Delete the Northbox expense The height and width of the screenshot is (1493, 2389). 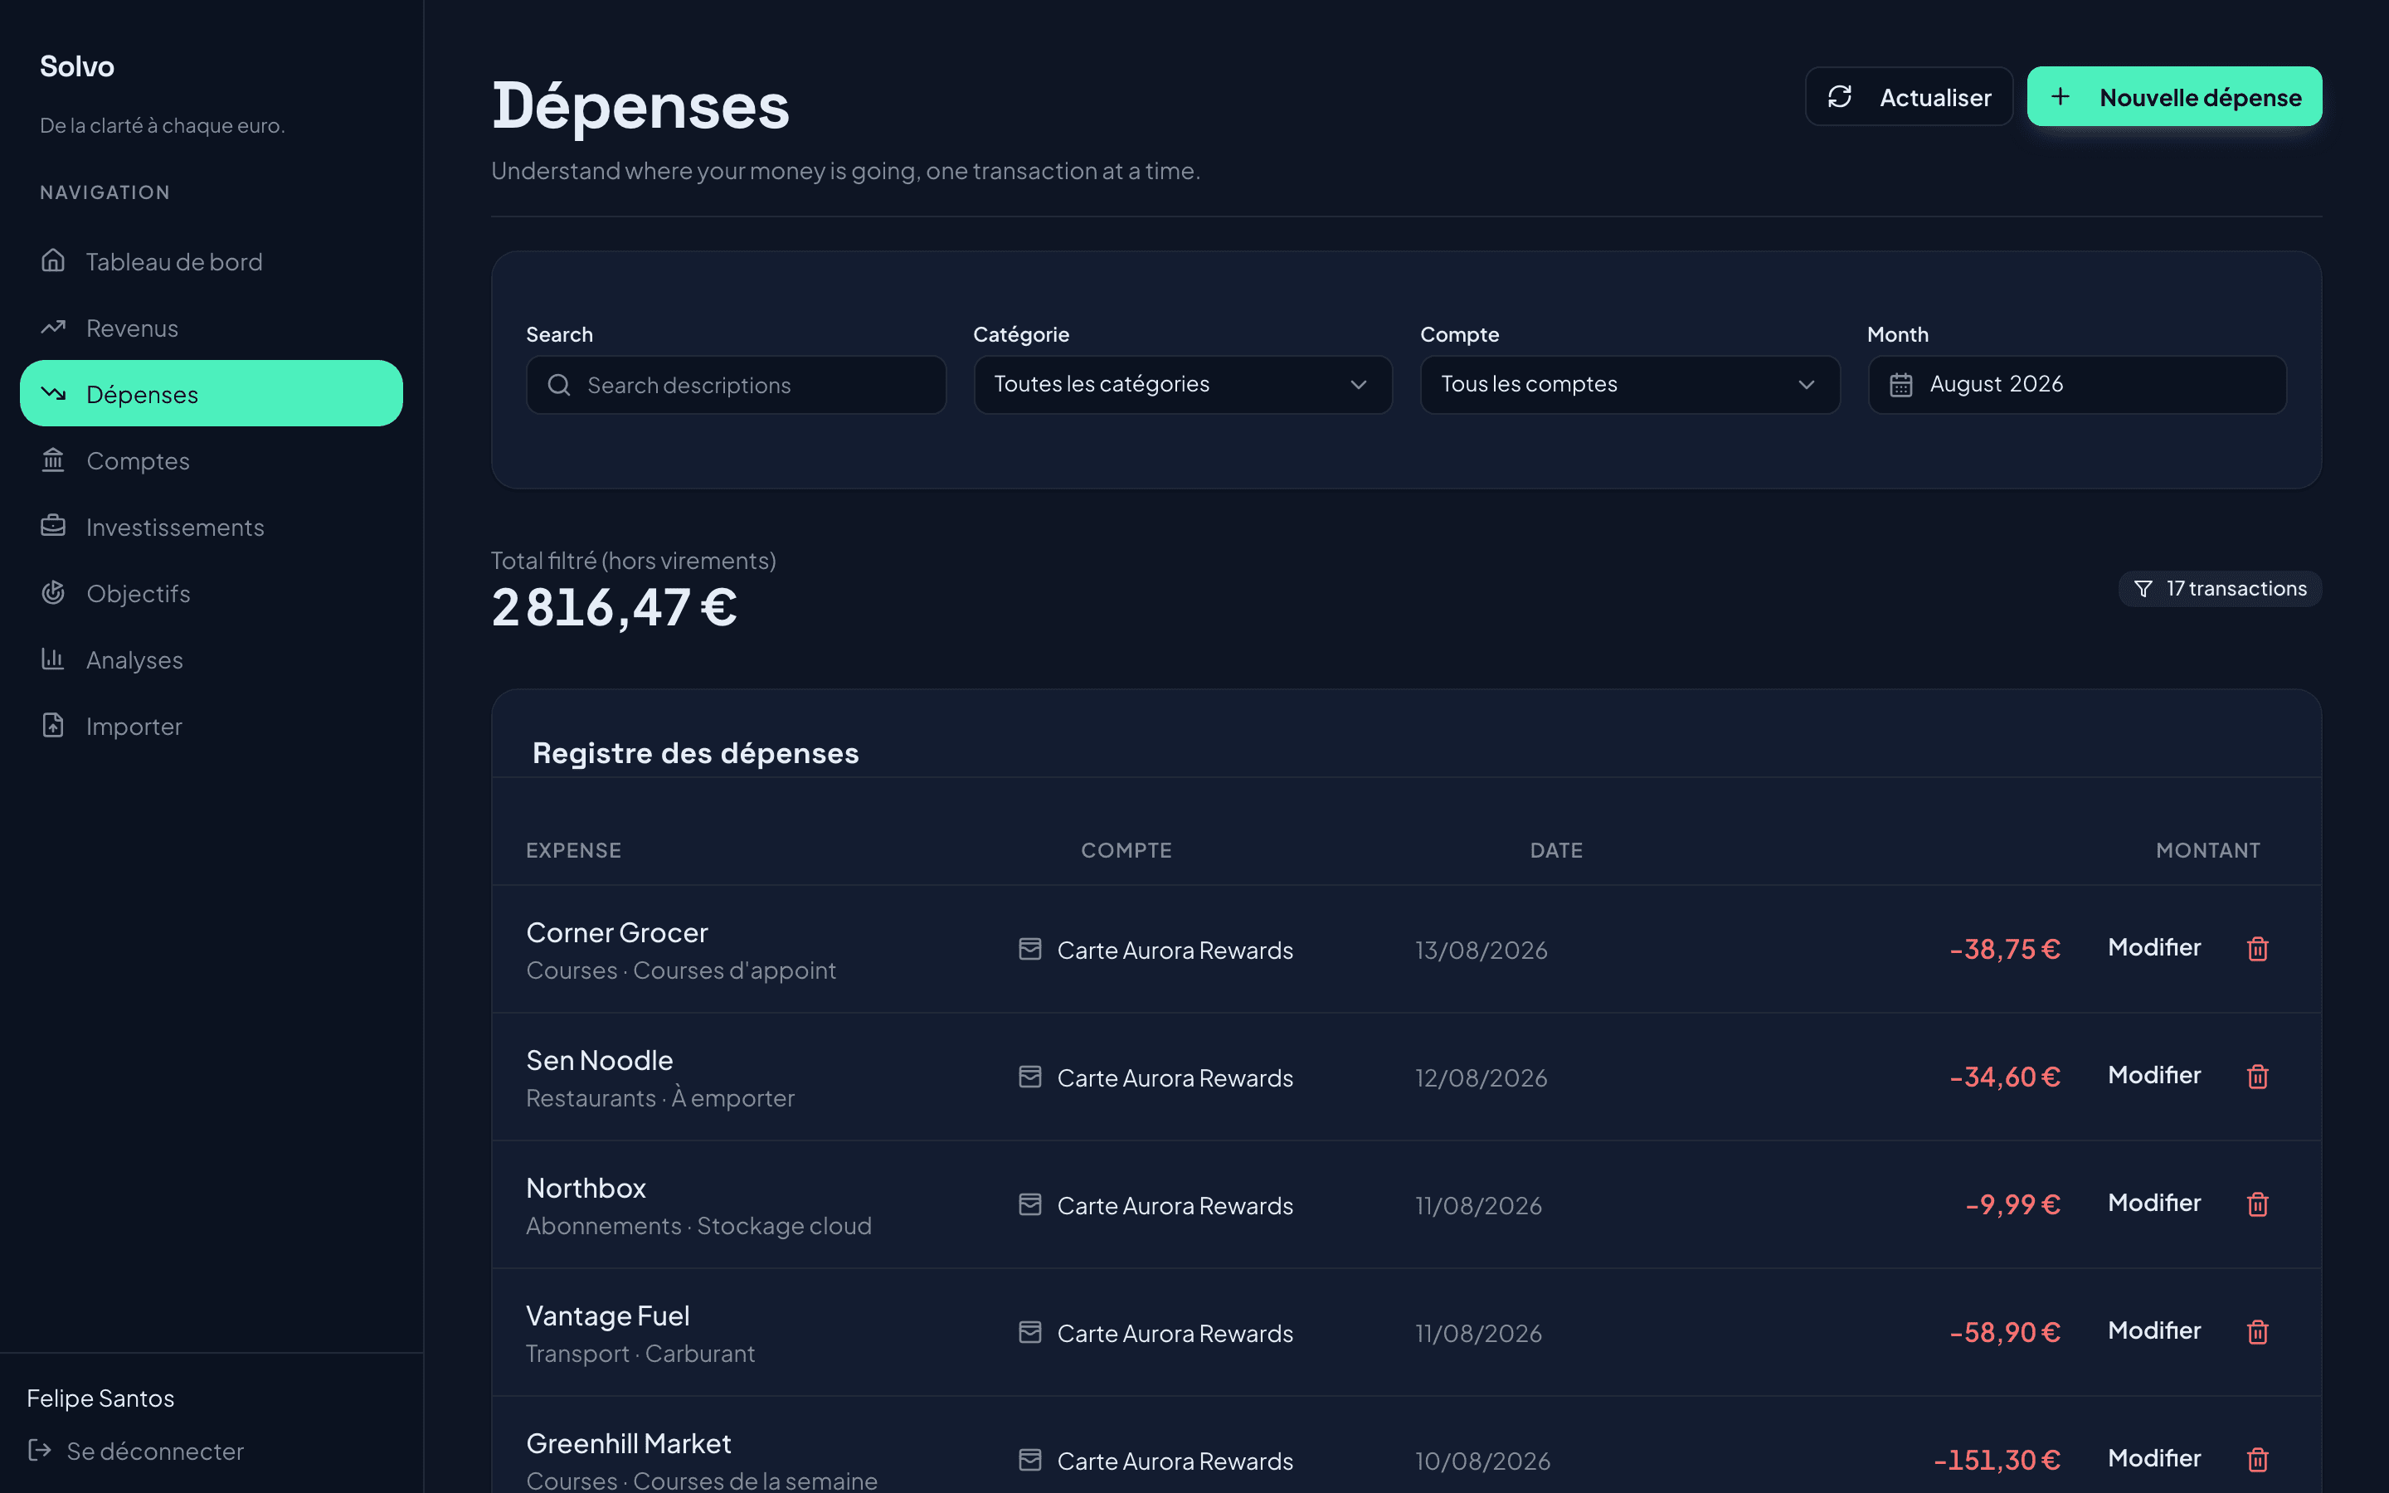[2258, 1204]
